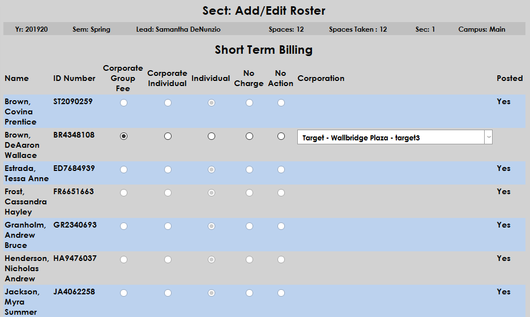Click the Short Term Billing heading
This screenshot has width=530, height=317.
[x=263, y=50]
